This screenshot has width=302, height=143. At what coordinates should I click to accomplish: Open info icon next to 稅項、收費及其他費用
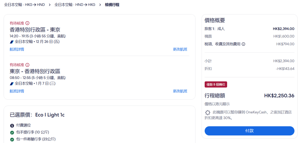[244, 44]
